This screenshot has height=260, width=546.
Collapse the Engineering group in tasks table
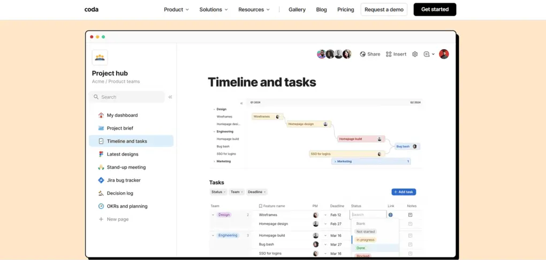(x=213, y=235)
